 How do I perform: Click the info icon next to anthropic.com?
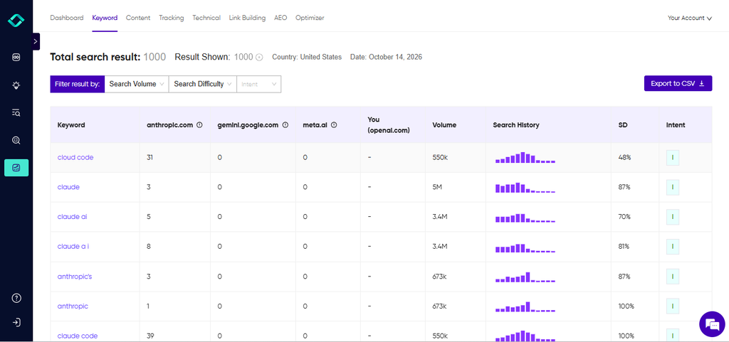[199, 125]
